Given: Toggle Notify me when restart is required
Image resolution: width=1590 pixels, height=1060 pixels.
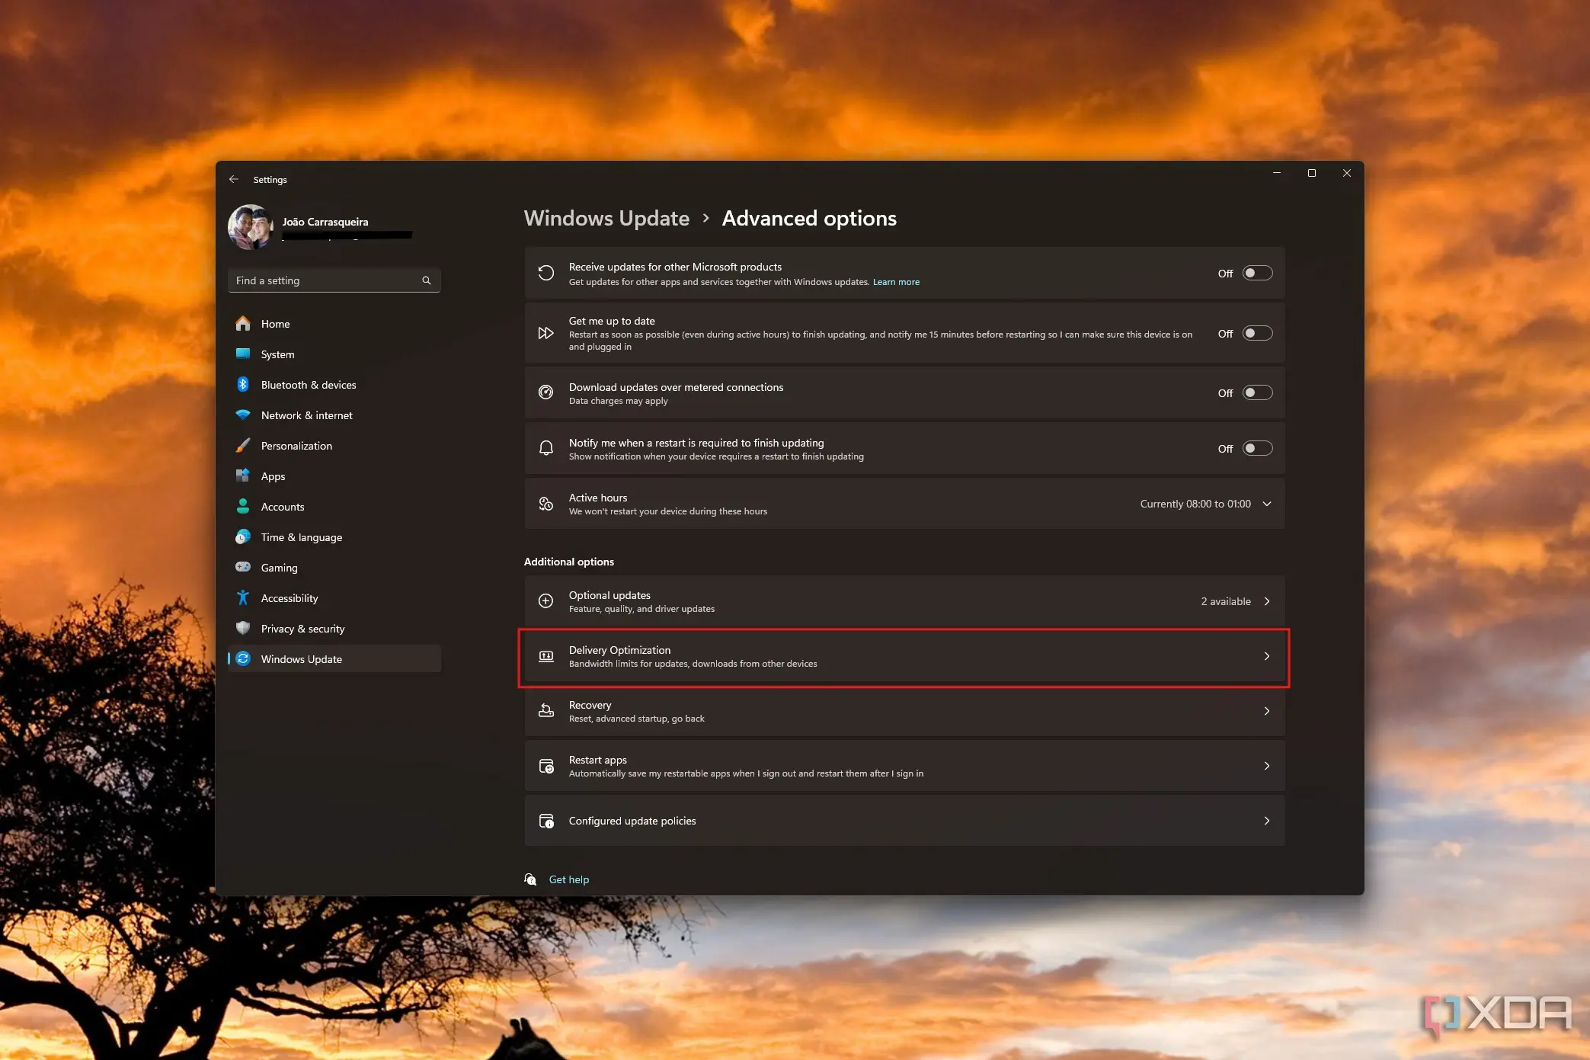Looking at the screenshot, I should 1256,447.
